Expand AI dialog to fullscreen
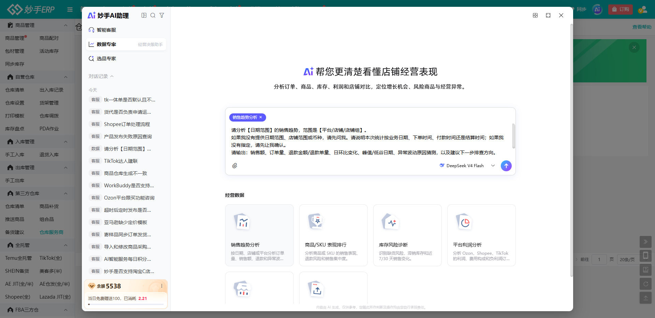This screenshot has height=318, width=655. tap(548, 15)
